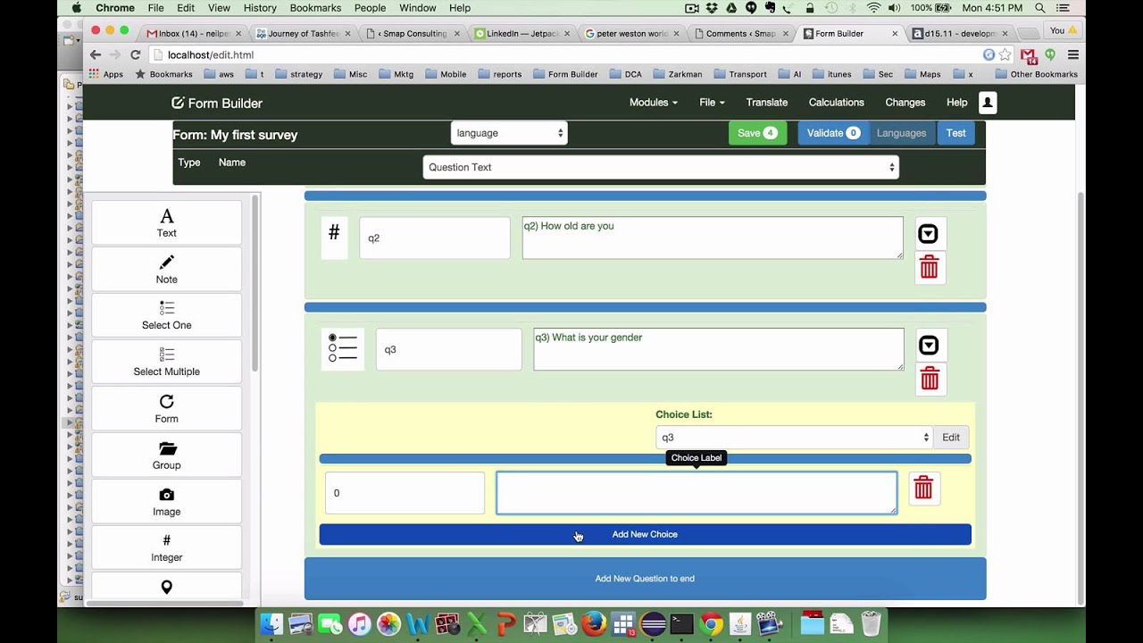
Task: Open Other Bookmarks folder
Action: [1037, 74]
